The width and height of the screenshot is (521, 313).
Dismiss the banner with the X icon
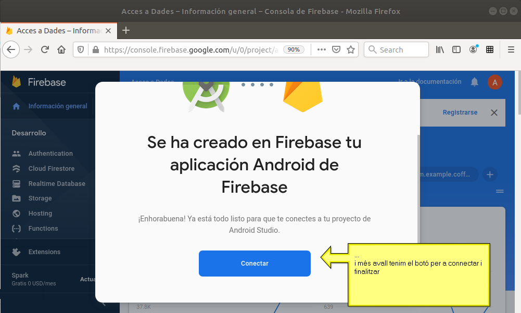pos(494,113)
